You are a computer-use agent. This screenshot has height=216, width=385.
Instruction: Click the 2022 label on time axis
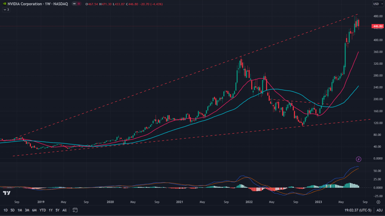(x=249, y=202)
